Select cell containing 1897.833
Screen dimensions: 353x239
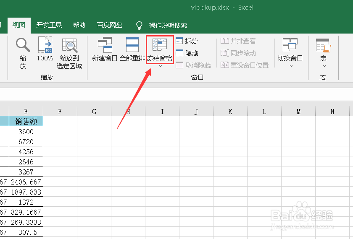(26, 192)
